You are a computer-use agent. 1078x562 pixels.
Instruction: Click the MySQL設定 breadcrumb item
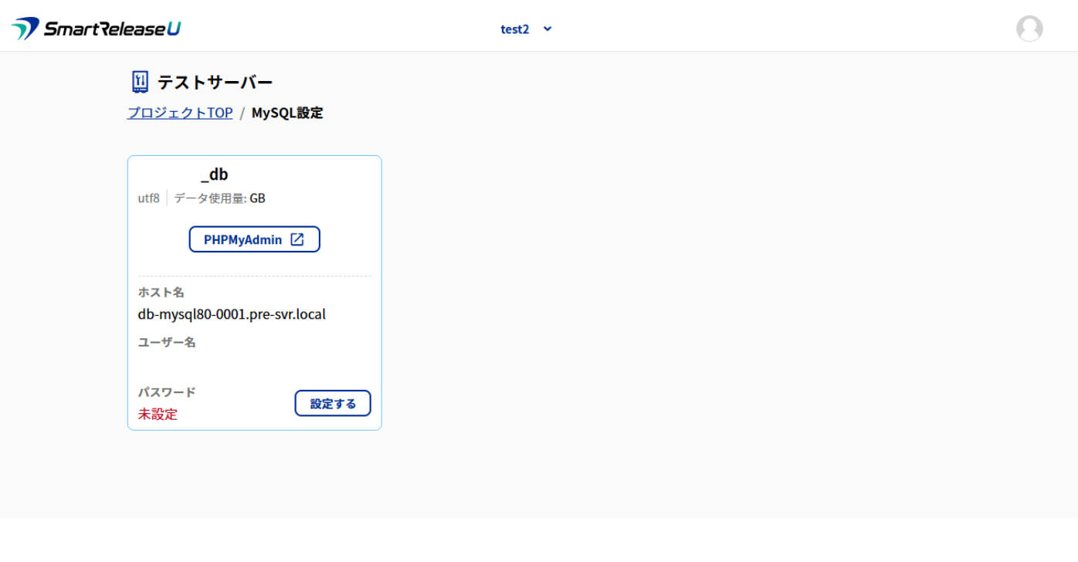tap(287, 113)
